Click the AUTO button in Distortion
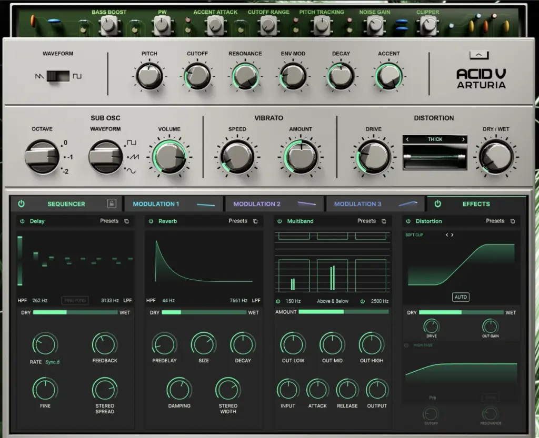Viewport: 539px width, 438px height. click(x=461, y=297)
